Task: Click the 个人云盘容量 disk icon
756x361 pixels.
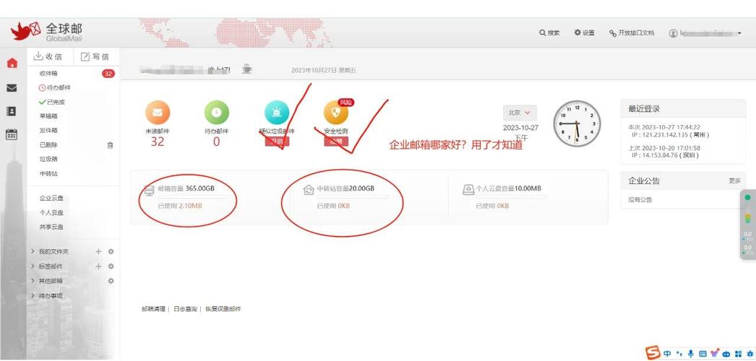Action: click(x=468, y=190)
